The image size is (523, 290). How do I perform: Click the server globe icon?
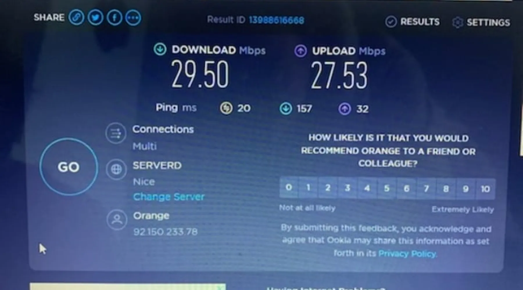tap(116, 169)
